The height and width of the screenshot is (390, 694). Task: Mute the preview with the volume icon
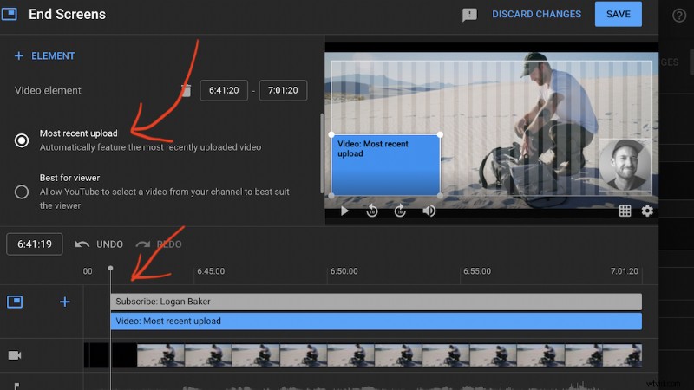pyautogui.click(x=429, y=211)
